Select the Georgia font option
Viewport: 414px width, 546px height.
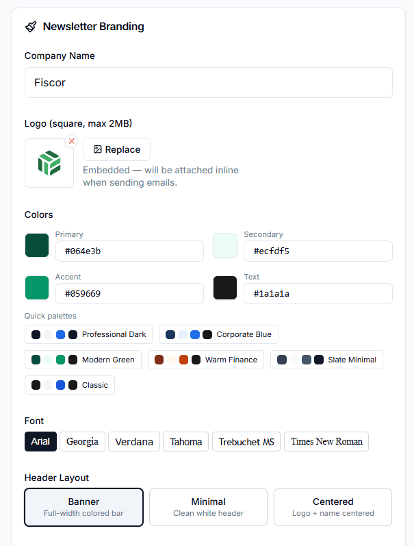[x=82, y=442]
